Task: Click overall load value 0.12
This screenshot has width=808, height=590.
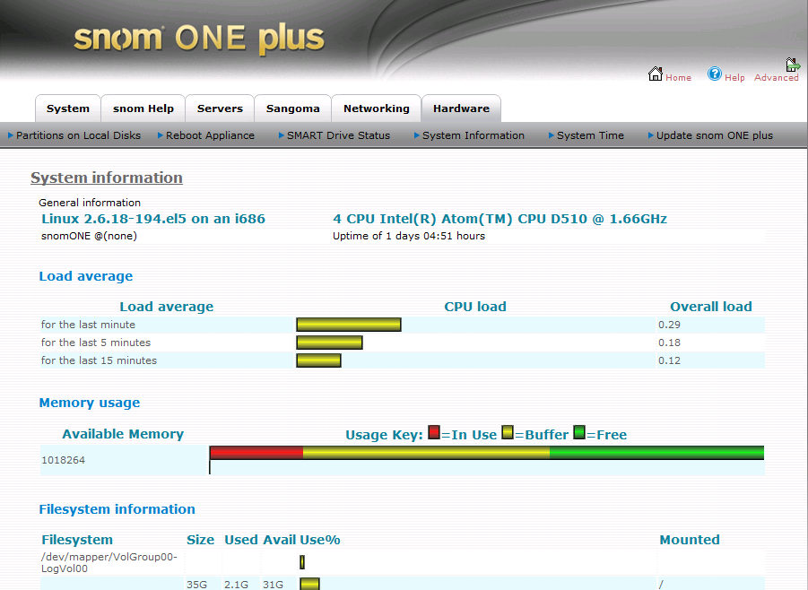Action: [669, 360]
